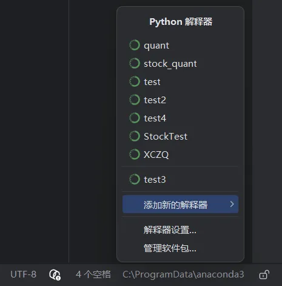The height and width of the screenshot is (286, 282).
Task: Expand the 添加新的解释器 submenu arrow
Action: [232, 204]
